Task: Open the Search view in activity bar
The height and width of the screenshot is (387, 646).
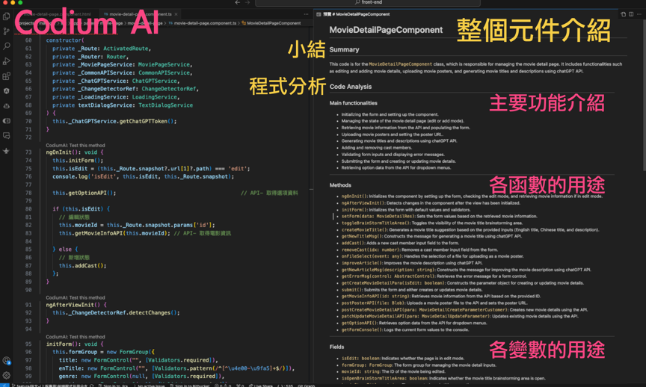Action: point(7,46)
